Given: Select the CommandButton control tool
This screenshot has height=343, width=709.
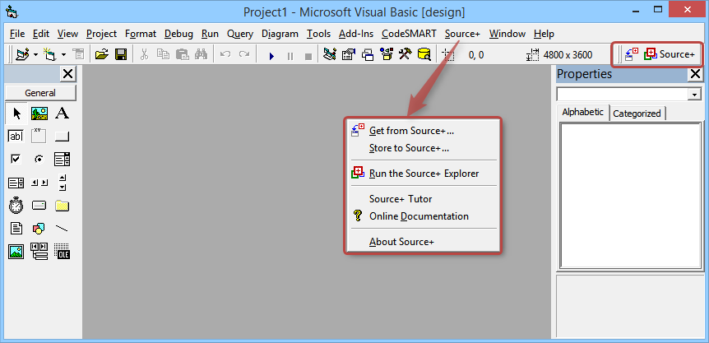Looking at the screenshot, I should coord(62,136).
